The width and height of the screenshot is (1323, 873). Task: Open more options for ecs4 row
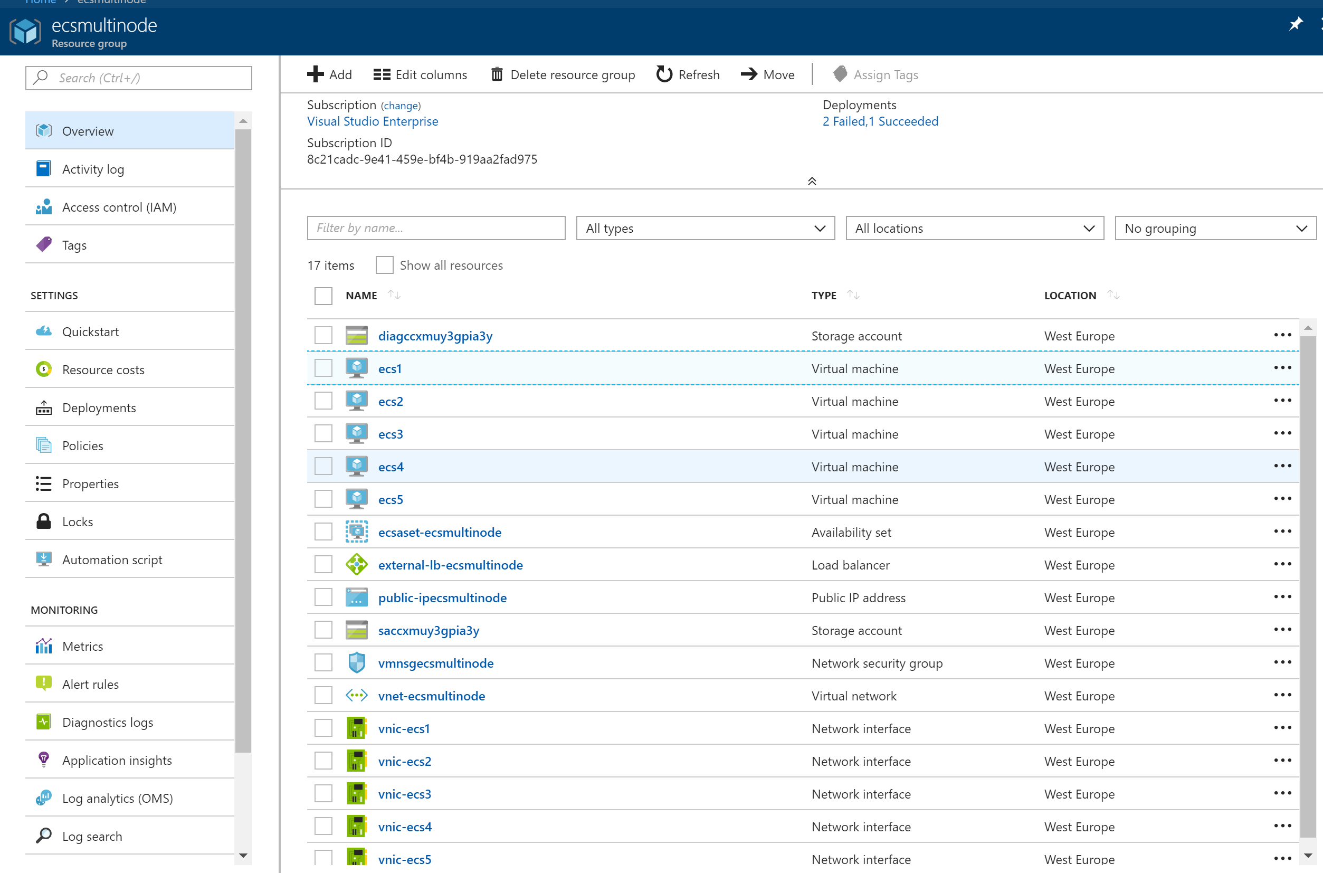coord(1282,466)
